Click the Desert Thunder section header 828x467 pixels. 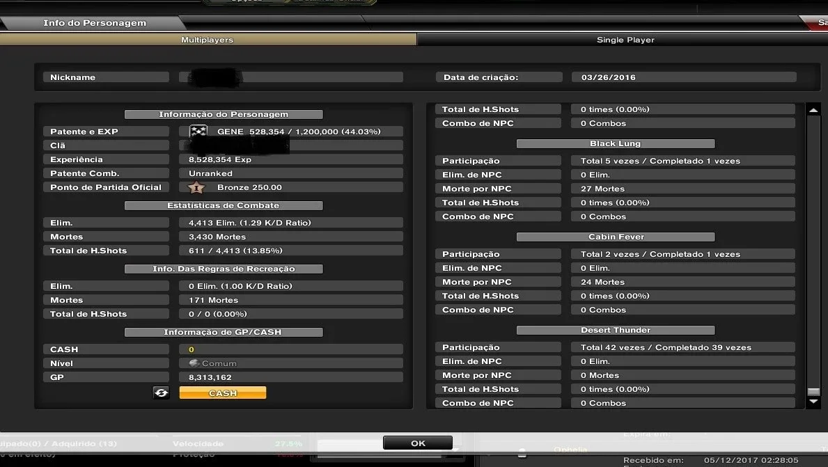(x=615, y=331)
